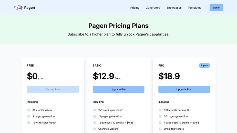This screenshot has width=237, height=133.
Task: Click the Sign In button
Action: point(216,8)
